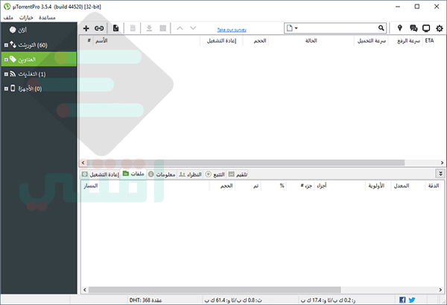Select the الآن sidebar item
This screenshot has height=305, width=447.
coord(39,30)
